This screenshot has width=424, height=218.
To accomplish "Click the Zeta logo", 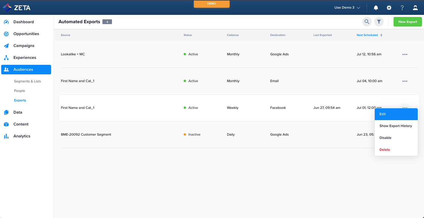I will tap(17, 8).
